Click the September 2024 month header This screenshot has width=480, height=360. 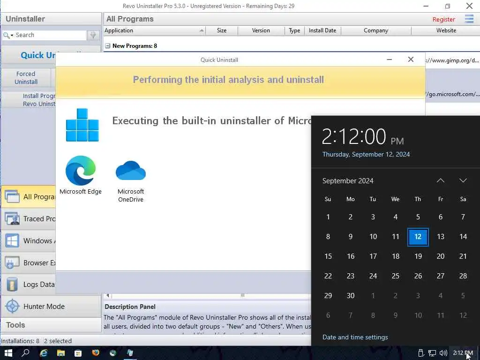tap(348, 181)
